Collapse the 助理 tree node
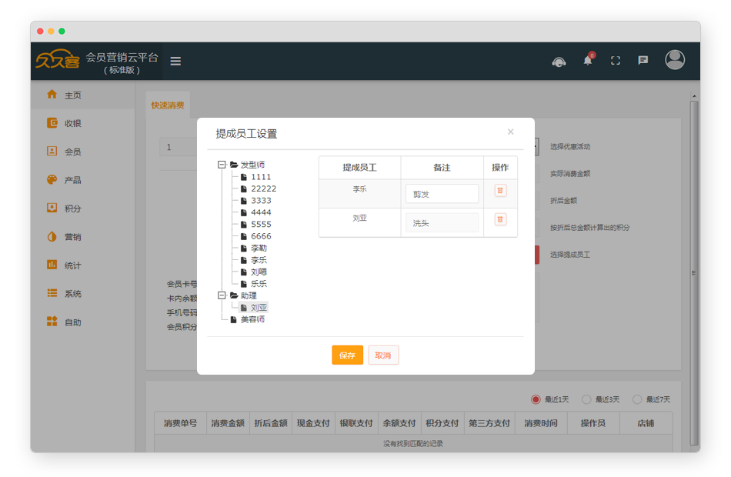This screenshot has width=731, height=477. [222, 295]
